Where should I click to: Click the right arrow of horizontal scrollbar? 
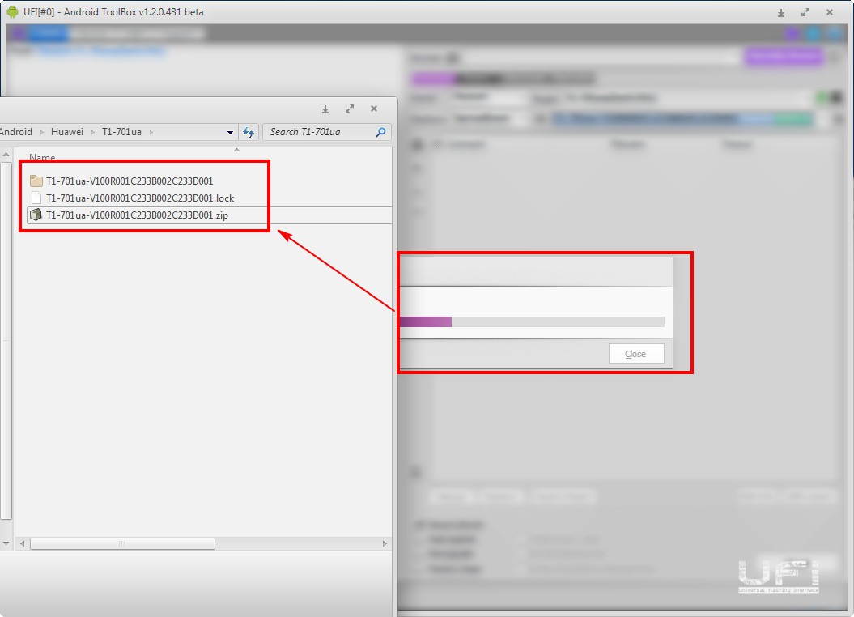(x=385, y=543)
